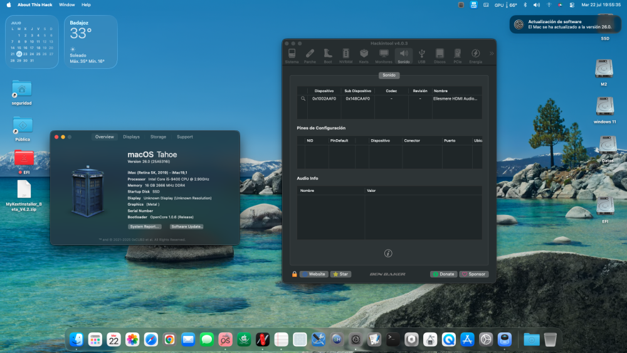Click the software update notification banner
This screenshot has width=627, height=353.
(x=565, y=24)
